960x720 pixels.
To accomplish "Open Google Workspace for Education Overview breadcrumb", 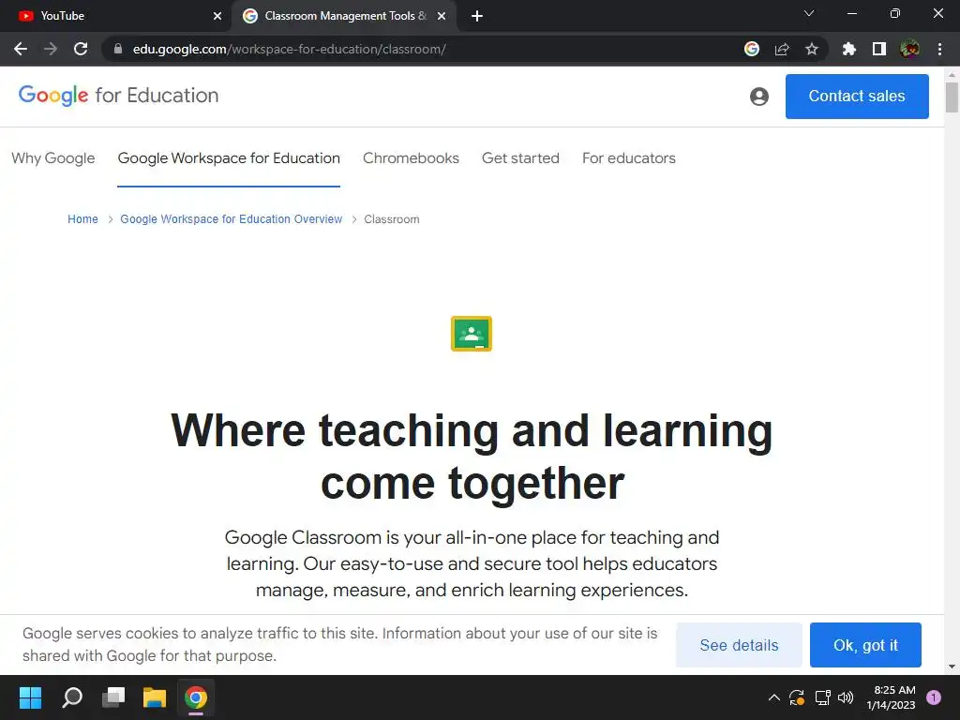I will 232,219.
